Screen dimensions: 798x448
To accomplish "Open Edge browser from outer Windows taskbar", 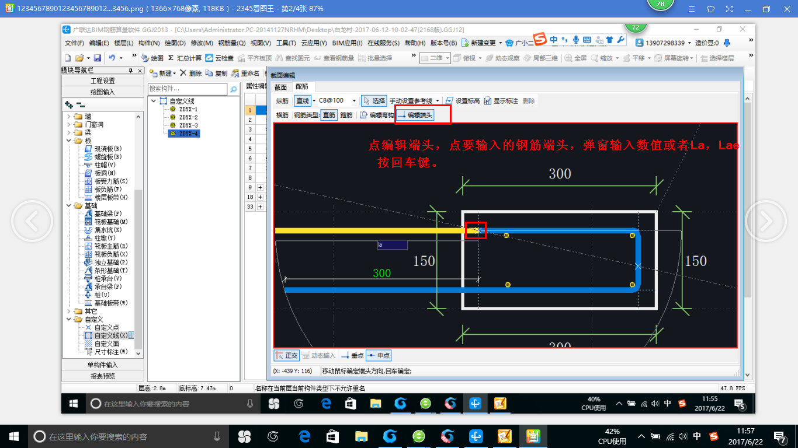I will point(304,436).
